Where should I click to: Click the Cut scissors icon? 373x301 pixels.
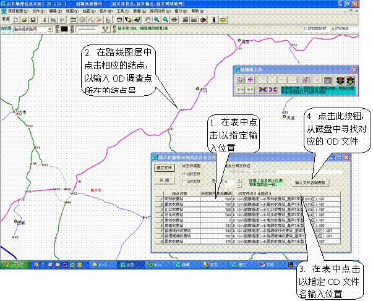[x=45, y=20]
